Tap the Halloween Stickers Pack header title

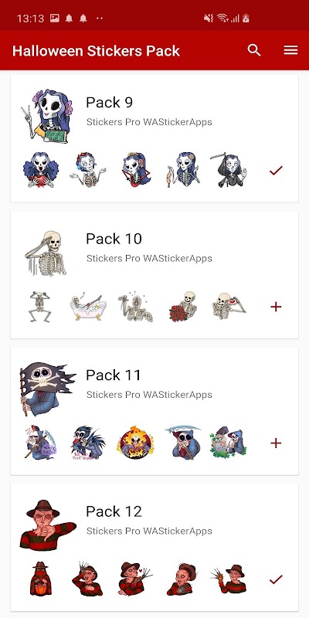click(96, 51)
